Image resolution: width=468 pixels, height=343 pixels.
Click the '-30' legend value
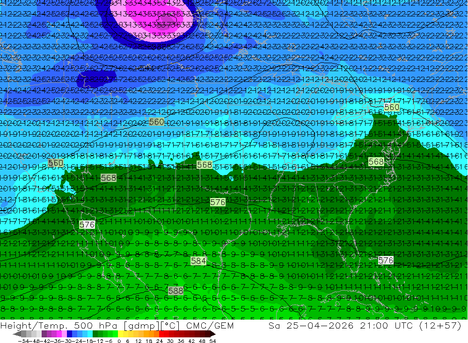click(66, 341)
